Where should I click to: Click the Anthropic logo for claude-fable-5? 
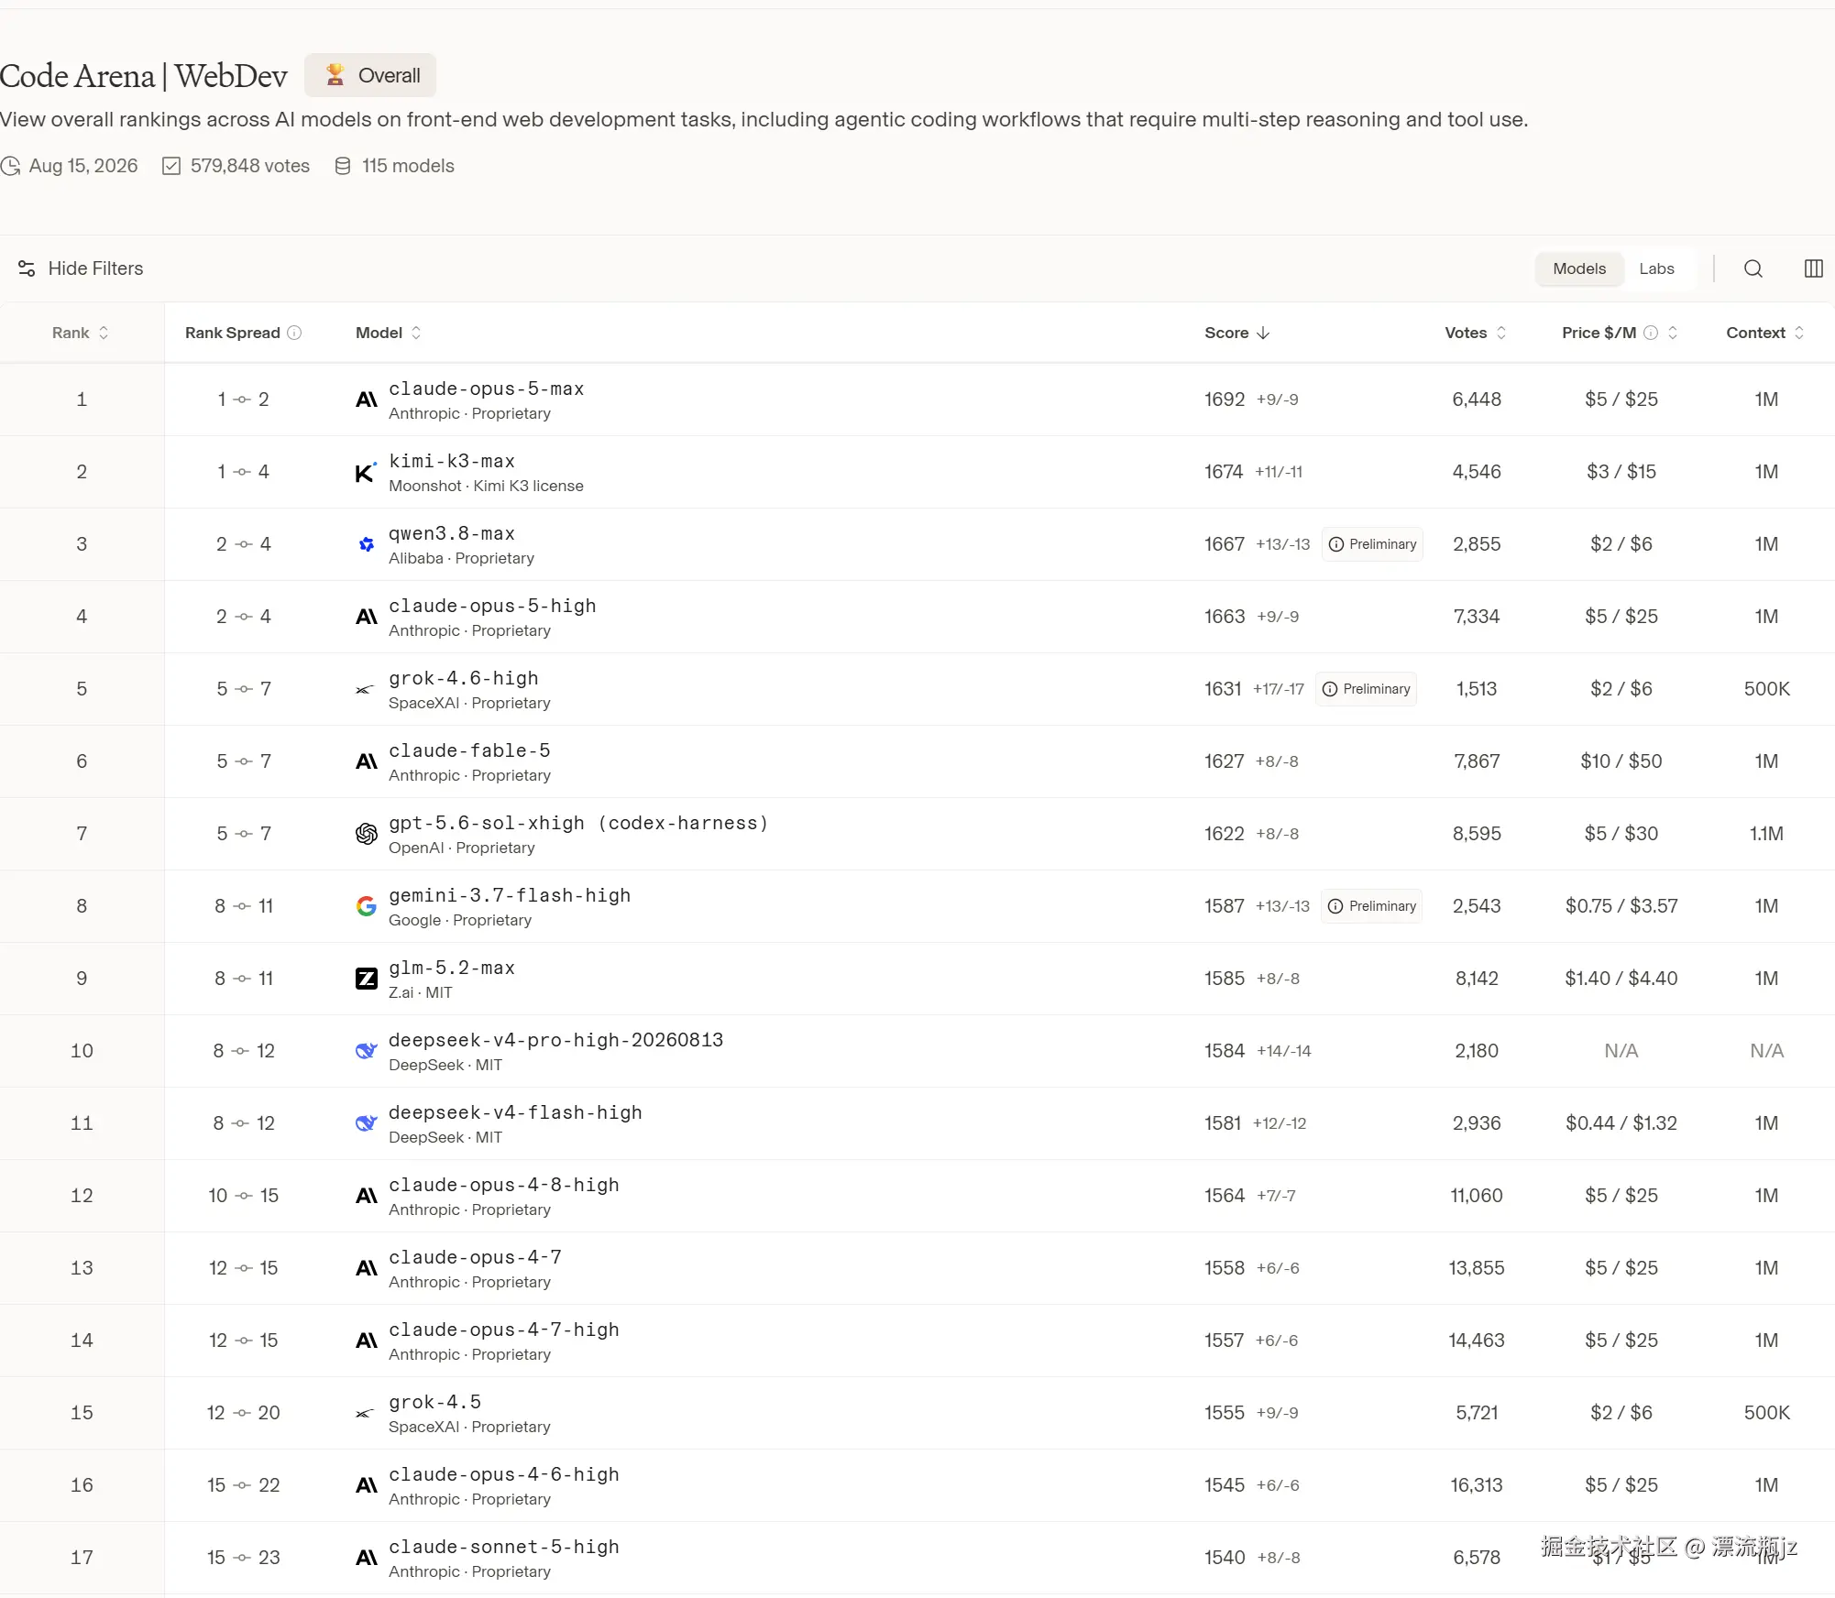click(x=366, y=761)
